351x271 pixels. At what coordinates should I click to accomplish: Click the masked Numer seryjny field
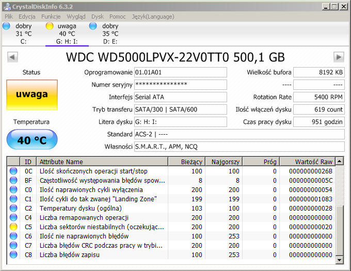pos(181,85)
